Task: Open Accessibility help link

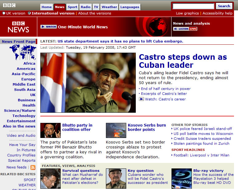Action: 217,13
